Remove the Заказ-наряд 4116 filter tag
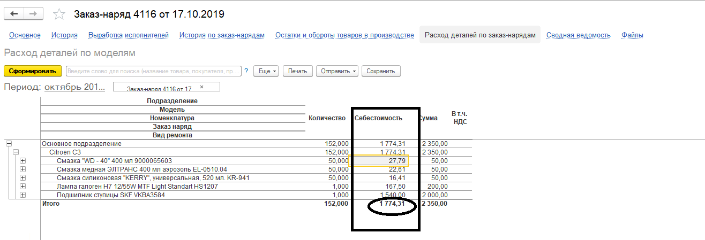 click(201, 87)
